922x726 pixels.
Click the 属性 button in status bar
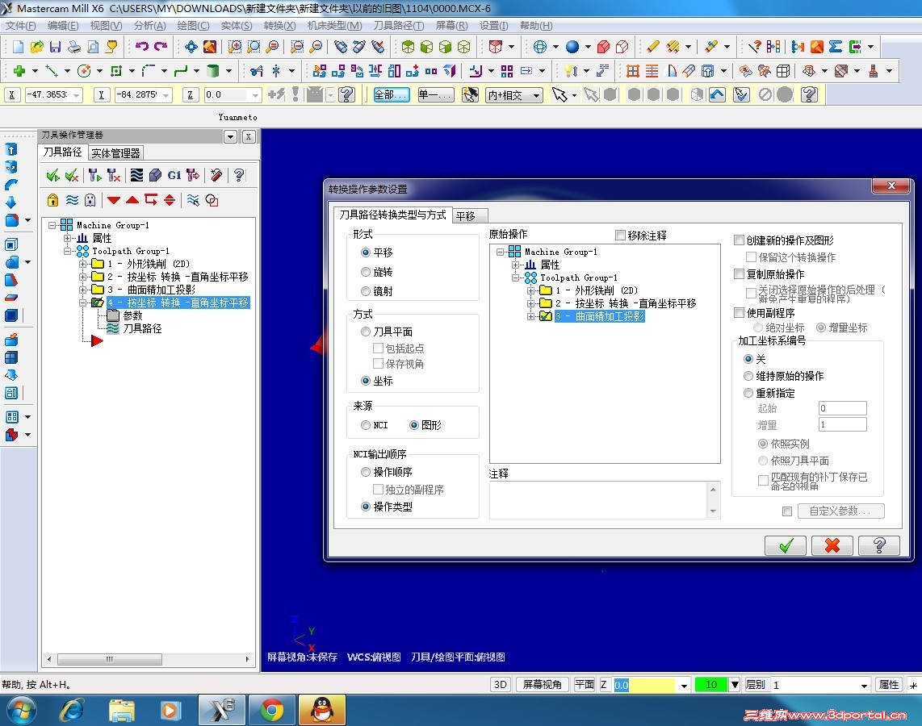click(888, 685)
